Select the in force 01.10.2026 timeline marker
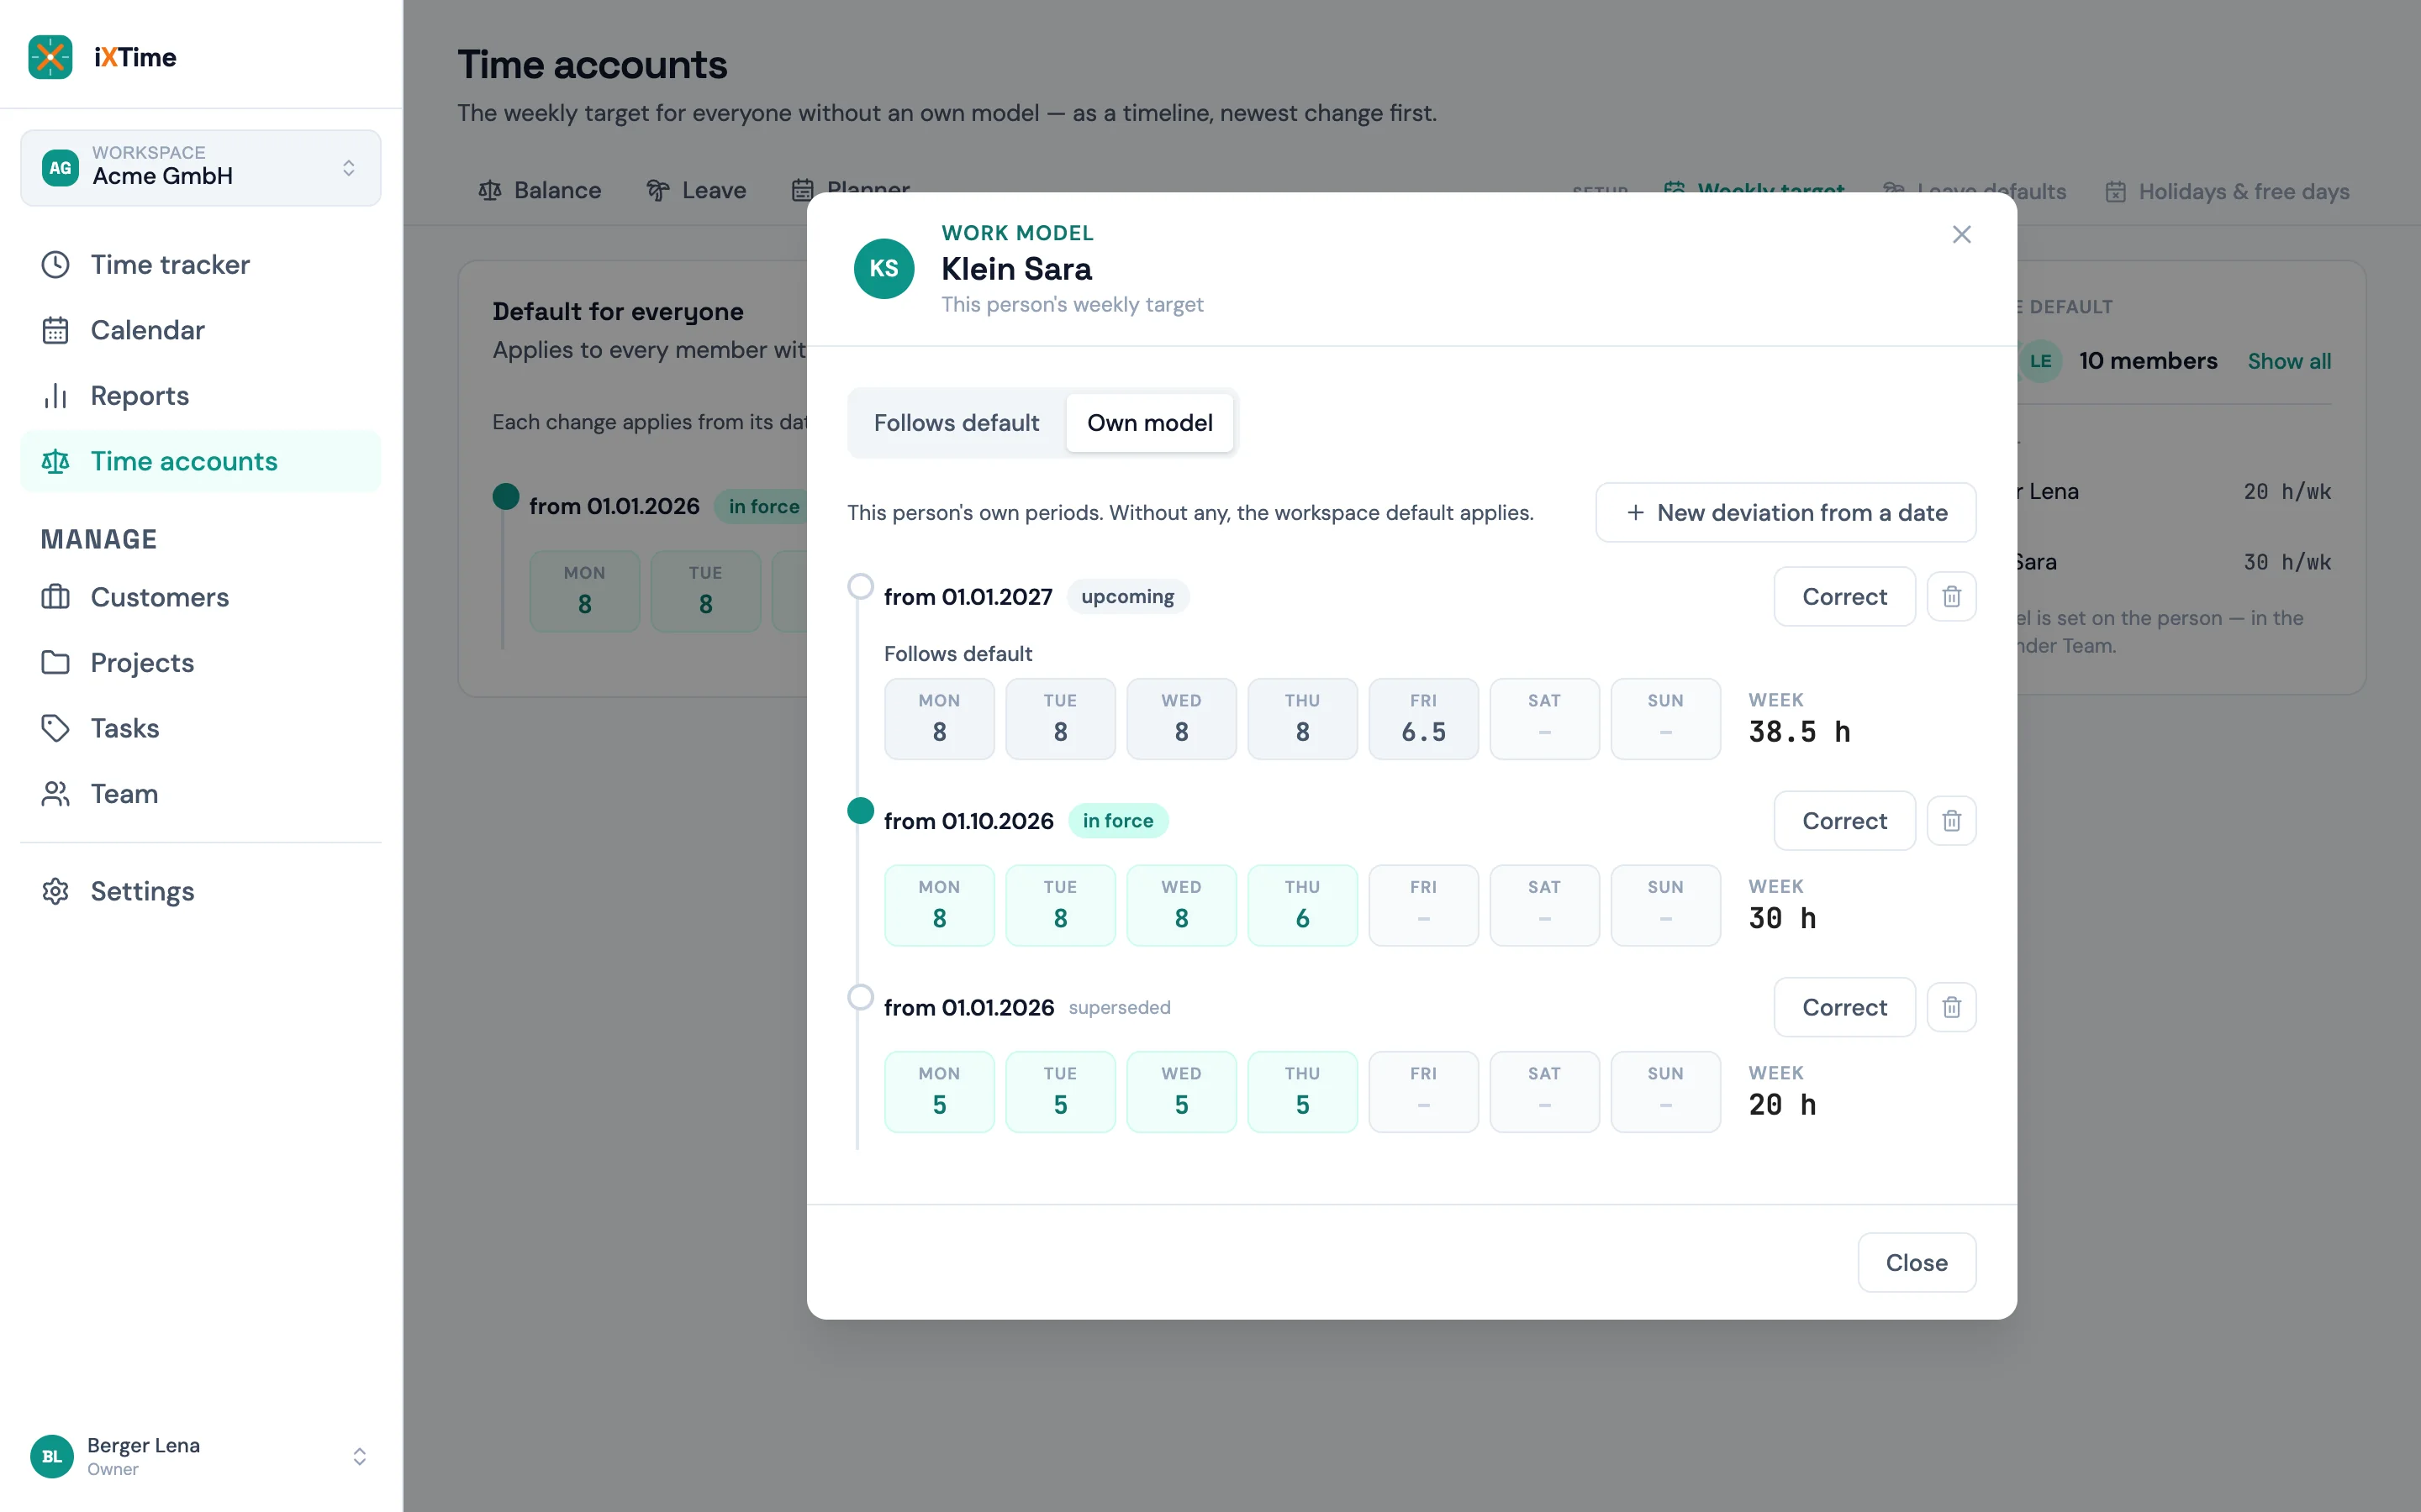The image size is (2421, 1512). click(x=860, y=810)
